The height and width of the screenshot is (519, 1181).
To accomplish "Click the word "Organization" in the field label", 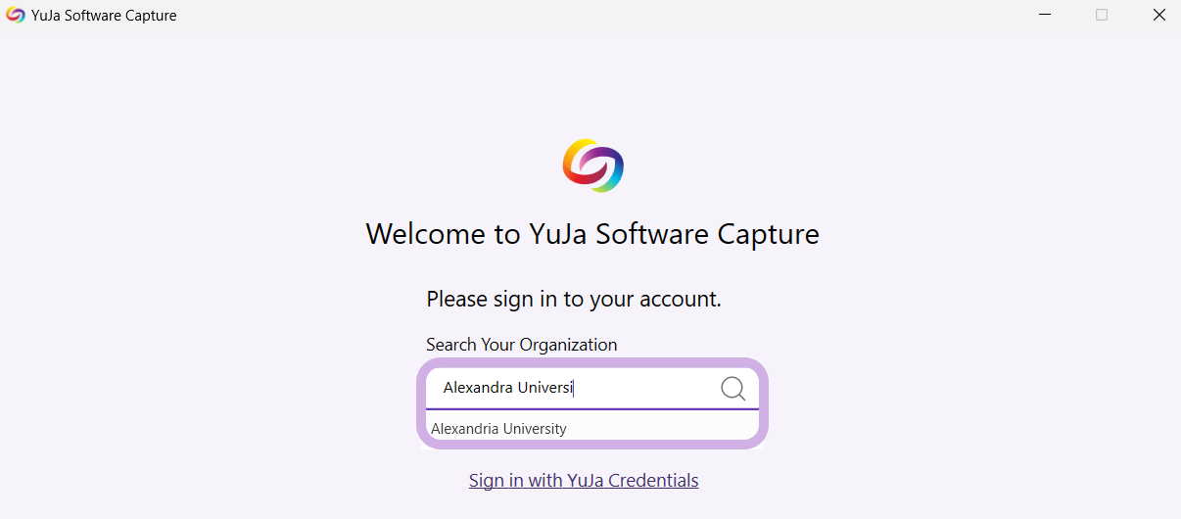I will pyautogui.click(x=569, y=345).
